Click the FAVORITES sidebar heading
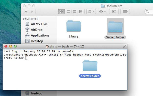153x96 pixels. [x=31, y=19]
